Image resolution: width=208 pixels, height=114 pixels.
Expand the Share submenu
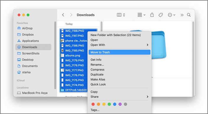pyautogui.click(x=119, y=97)
